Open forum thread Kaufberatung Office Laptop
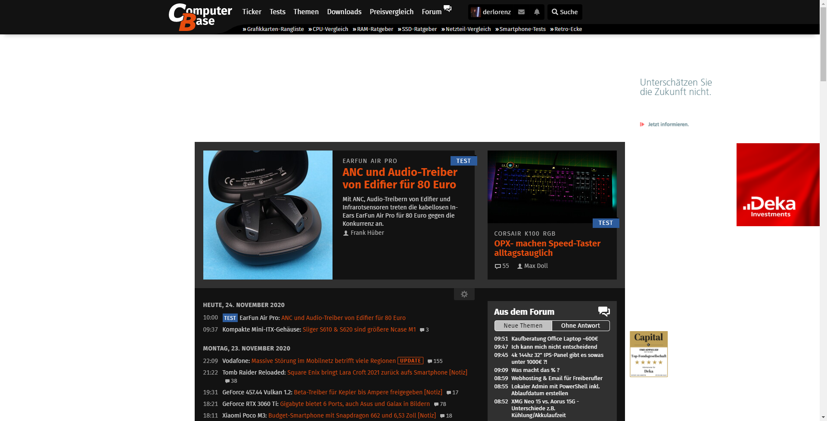 coord(554,339)
